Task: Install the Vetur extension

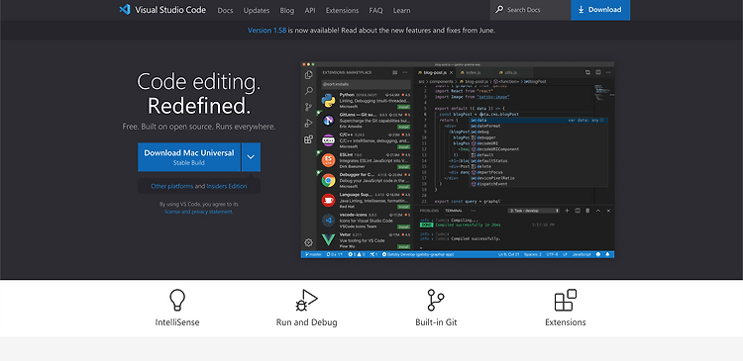Action: tap(404, 246)
